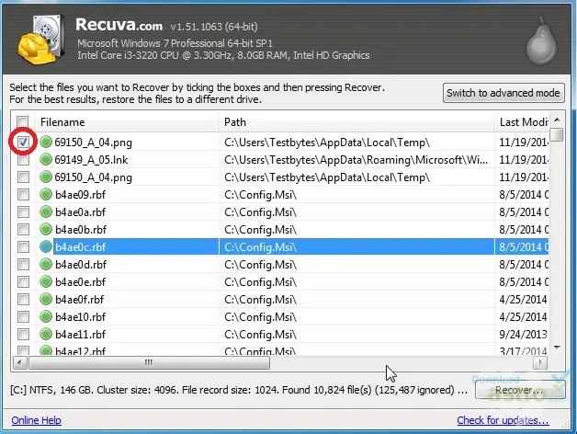This screenshot has height=434, width=577.
Task: Click the file list's scroll-down arrow
Action: tap(557, 347)
